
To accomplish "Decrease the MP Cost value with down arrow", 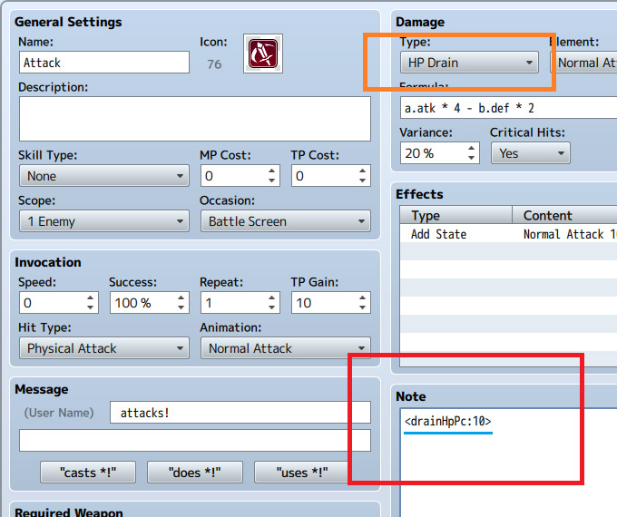I will click(x=271, y=180).
